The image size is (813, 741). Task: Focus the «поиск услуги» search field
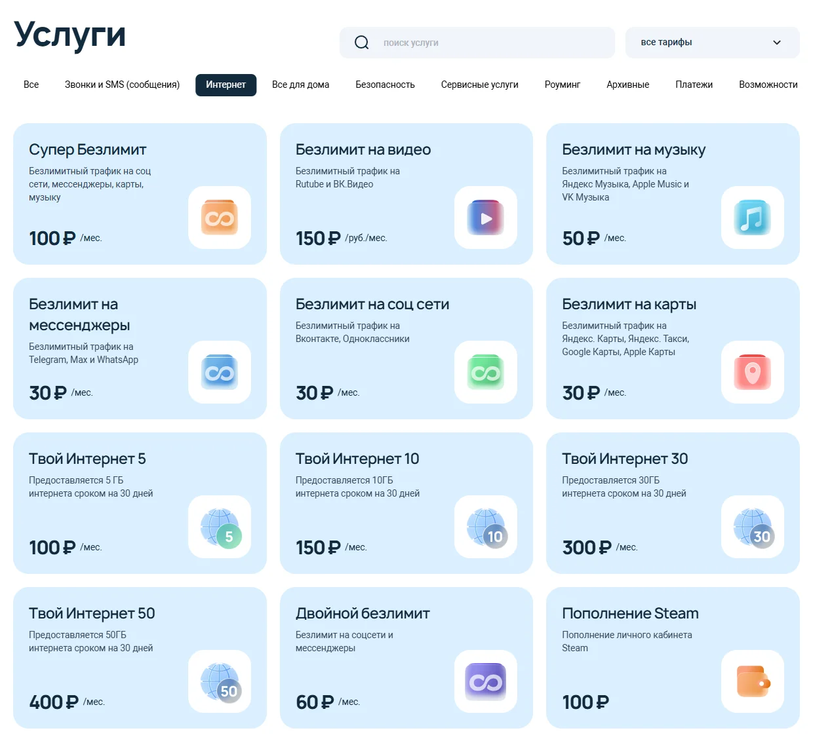point(477,43)
